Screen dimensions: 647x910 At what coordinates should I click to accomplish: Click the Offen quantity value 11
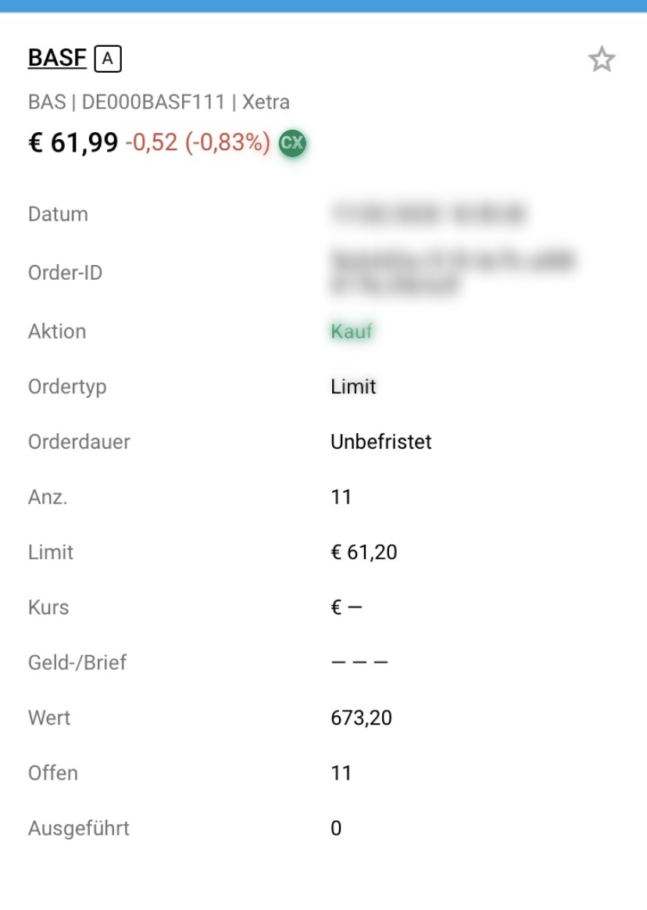point(341,773)
